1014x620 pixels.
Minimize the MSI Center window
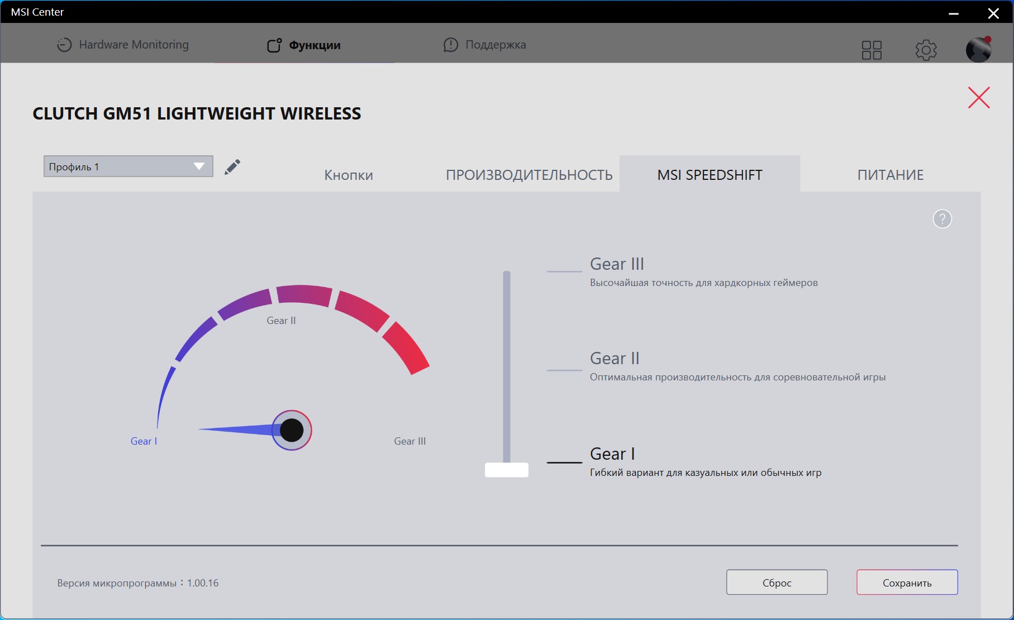point(954,13)
